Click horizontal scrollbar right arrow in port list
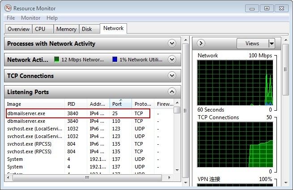The height and width of the screenshot is (190, 293). [169, 177]
